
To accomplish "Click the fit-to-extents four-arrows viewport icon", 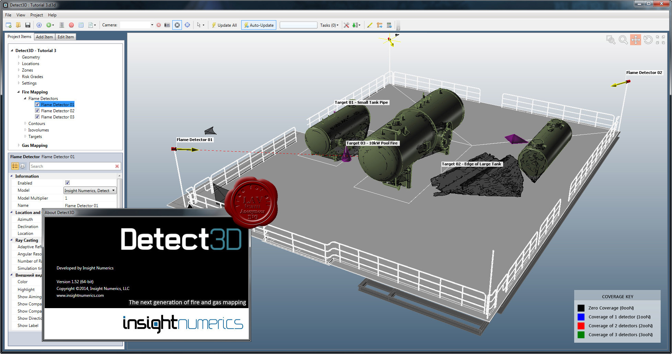I will coord(660,40).
